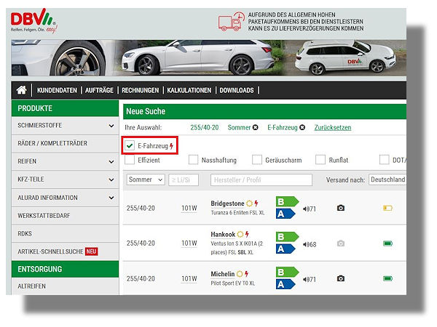Click Bridgestone stock availability battery icon
The image size is (437, 327).
pos(387,208)
